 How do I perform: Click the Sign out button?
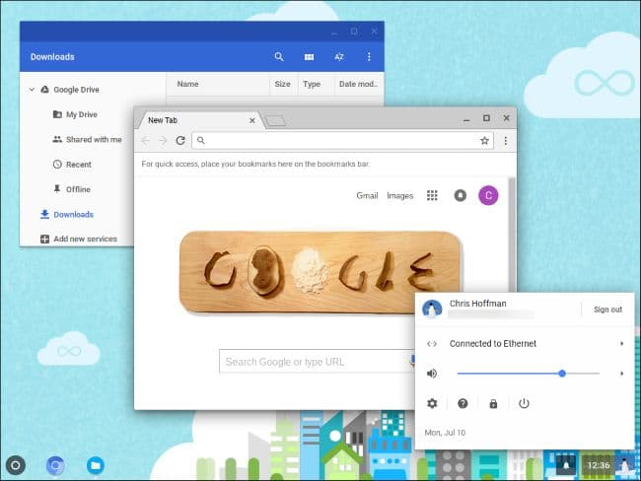tap(607, 309)
